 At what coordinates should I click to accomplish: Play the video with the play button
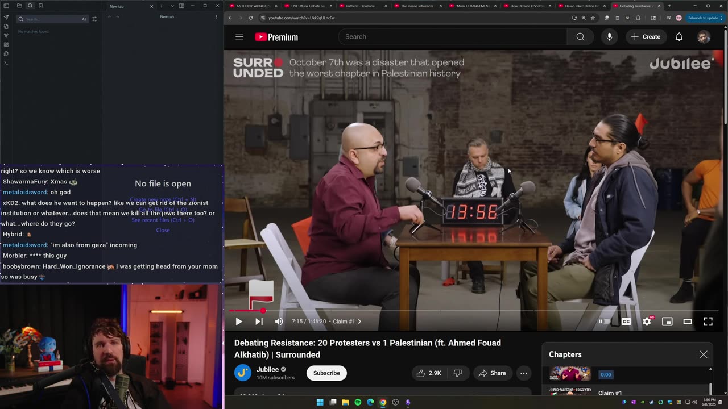[239, 322]
